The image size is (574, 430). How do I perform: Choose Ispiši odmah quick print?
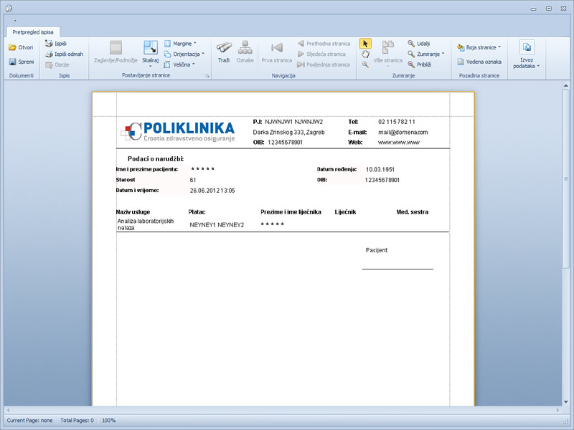coord(64,54)
